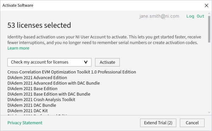Select 'DIAdem 2021 Advanced Edition with DAC Bundle'
The image size is (212, 131).
point(54,83)
